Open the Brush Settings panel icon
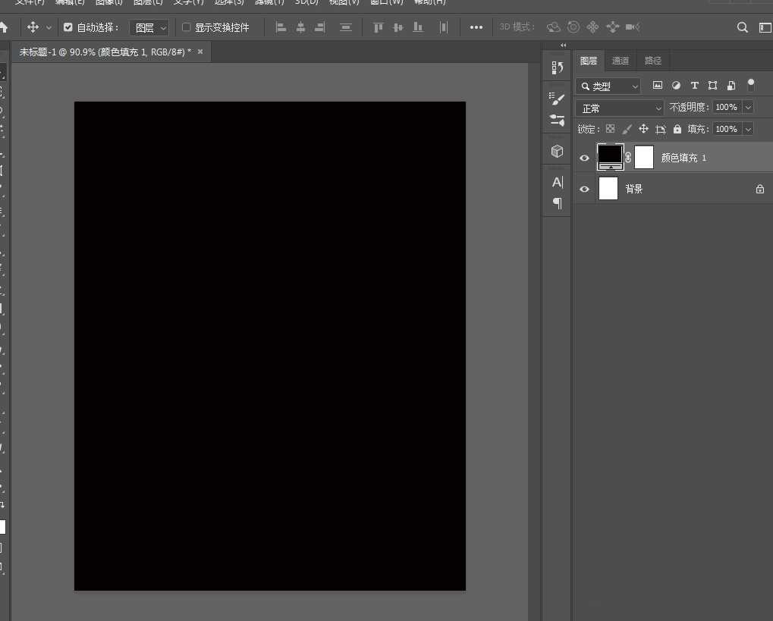773x621 pixels. click(558, 99)
